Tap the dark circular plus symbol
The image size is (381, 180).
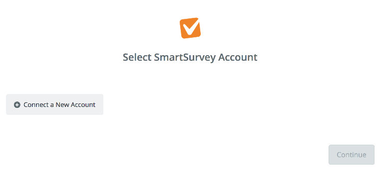pyautogui.click(x=17, y=105)
